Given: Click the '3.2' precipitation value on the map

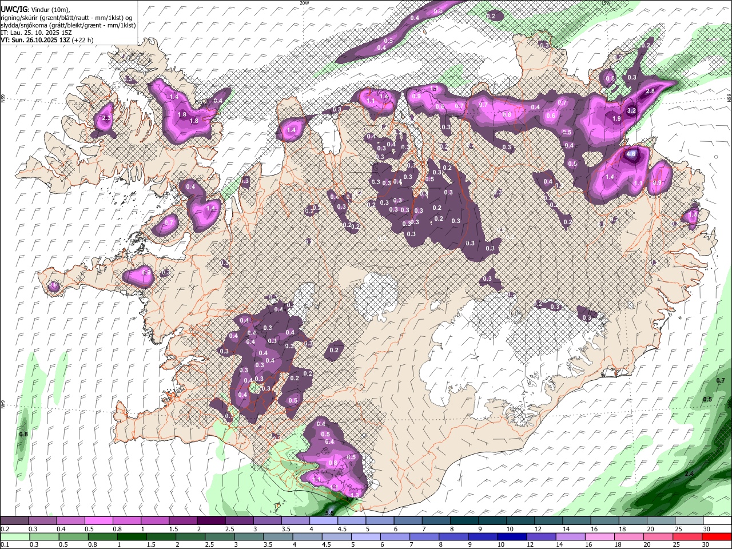Looking at the screenshot, I should 631,110.
